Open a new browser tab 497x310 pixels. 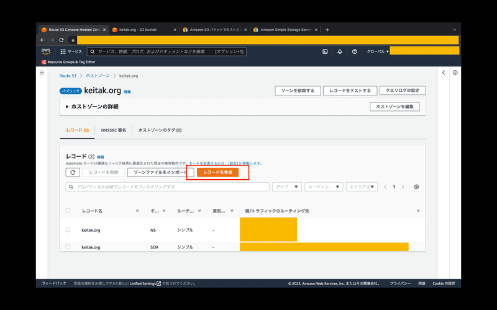pos(327,30)
